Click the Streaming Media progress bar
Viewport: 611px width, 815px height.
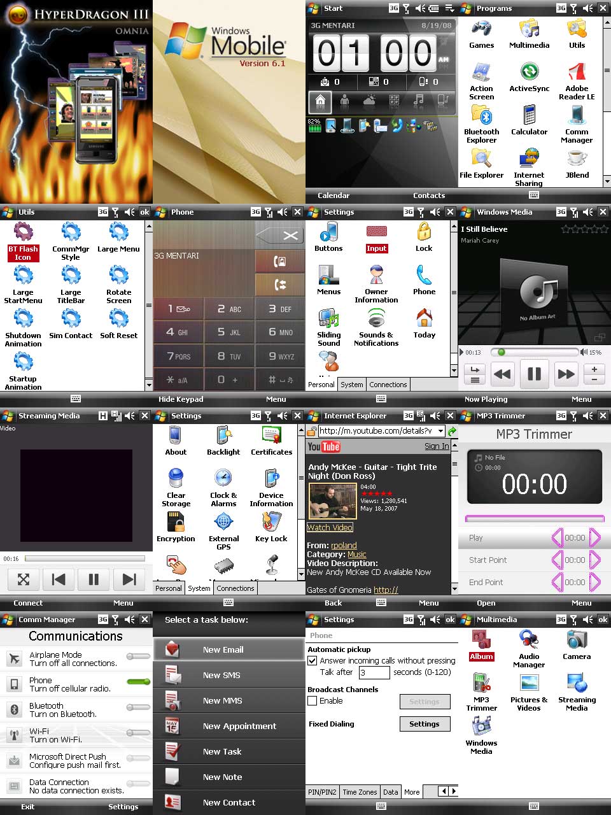point(85,558)
